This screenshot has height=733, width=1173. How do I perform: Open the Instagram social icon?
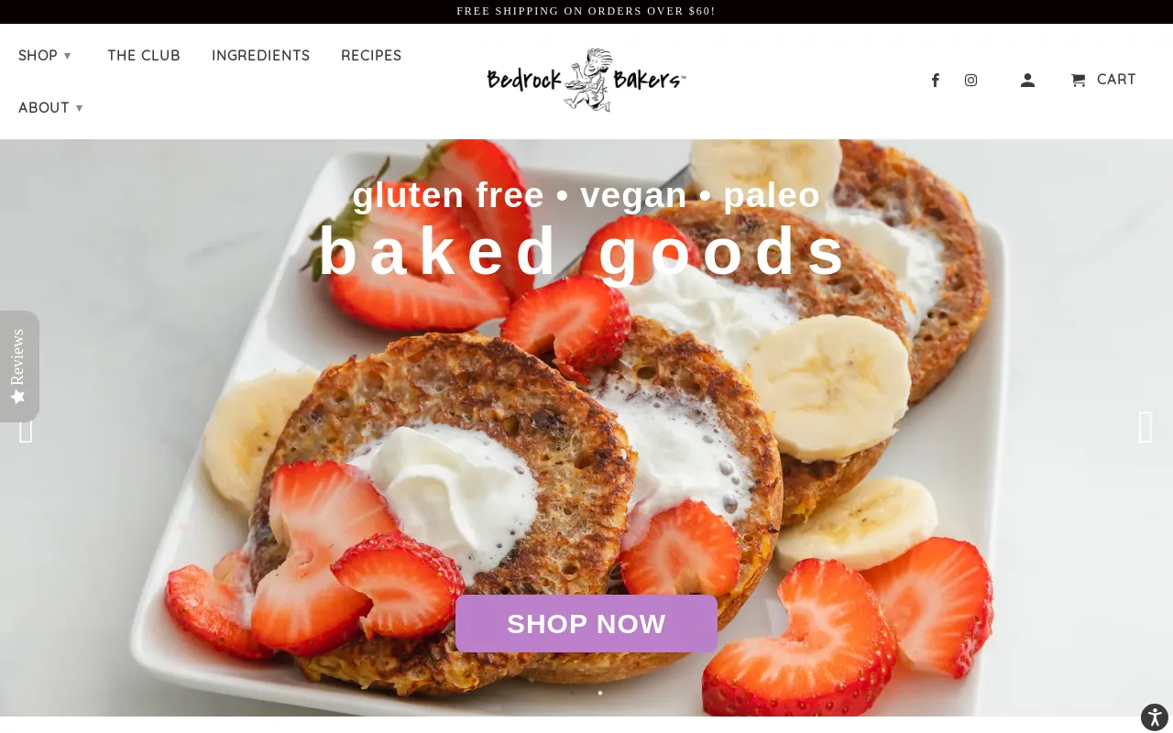click(970, 80)
